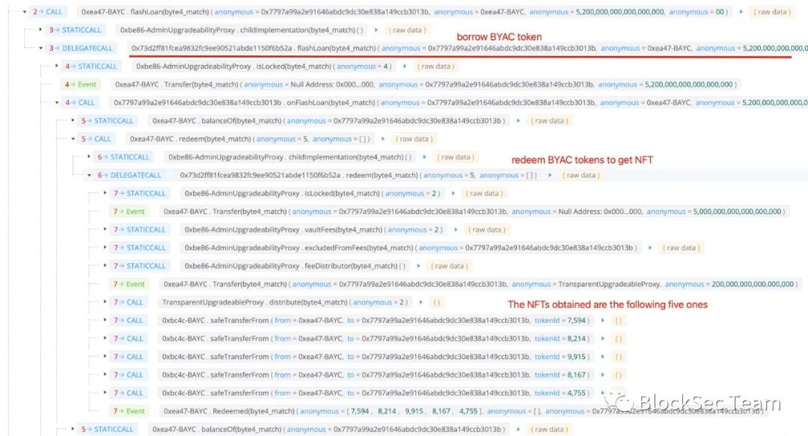Click the {} icon for tokenId 9,915 transfer
This screenshot has width=808, height=436.
pos(619,357)
